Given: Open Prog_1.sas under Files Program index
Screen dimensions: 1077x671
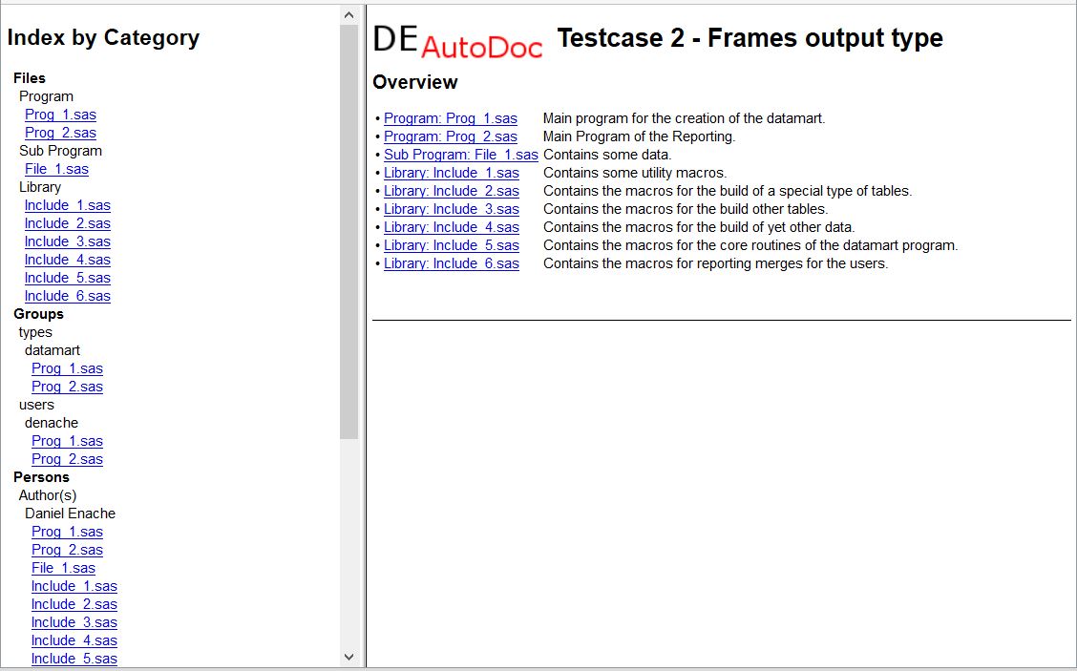Looking at the screenshot, I should click(x=60, y=115).
